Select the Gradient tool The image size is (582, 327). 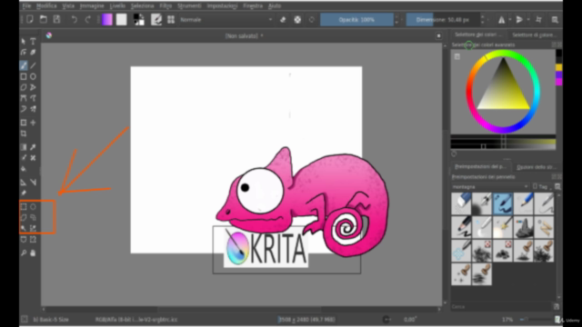point(24,147)
